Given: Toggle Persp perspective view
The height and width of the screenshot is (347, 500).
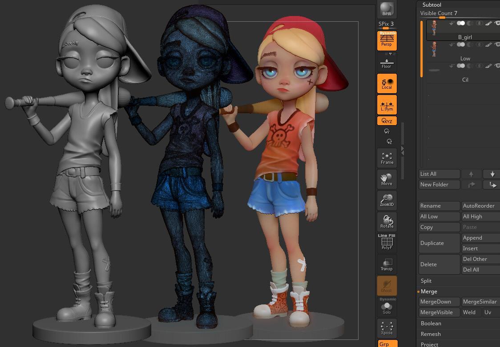Looking at the screenshot, I should (387, 40).
